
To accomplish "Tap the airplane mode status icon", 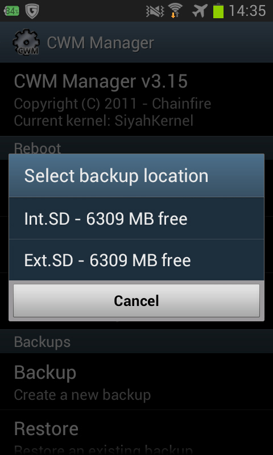I will pos(200,11).
